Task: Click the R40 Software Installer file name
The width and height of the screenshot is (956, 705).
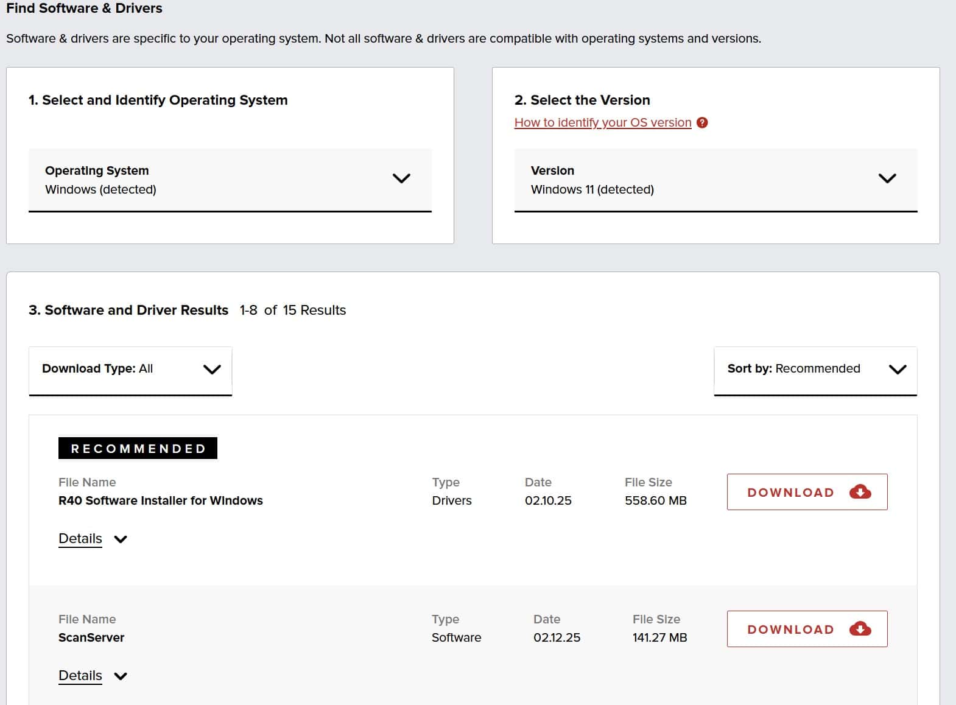Action: point(161,500)
